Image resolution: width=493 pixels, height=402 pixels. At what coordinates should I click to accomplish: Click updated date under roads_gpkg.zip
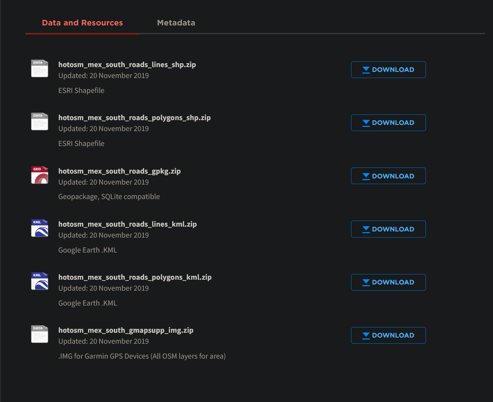tap(103, 182)
